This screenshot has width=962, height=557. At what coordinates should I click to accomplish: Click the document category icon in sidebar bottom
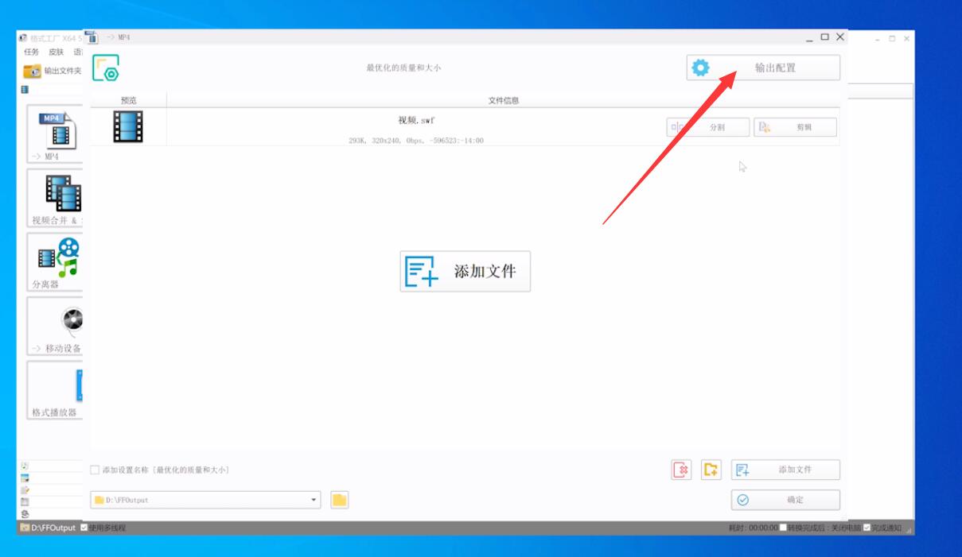click(25, 489)
